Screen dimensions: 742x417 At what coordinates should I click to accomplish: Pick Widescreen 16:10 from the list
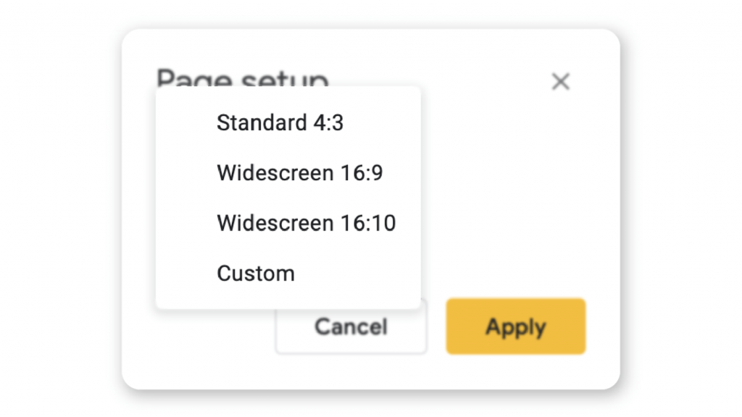306,223
